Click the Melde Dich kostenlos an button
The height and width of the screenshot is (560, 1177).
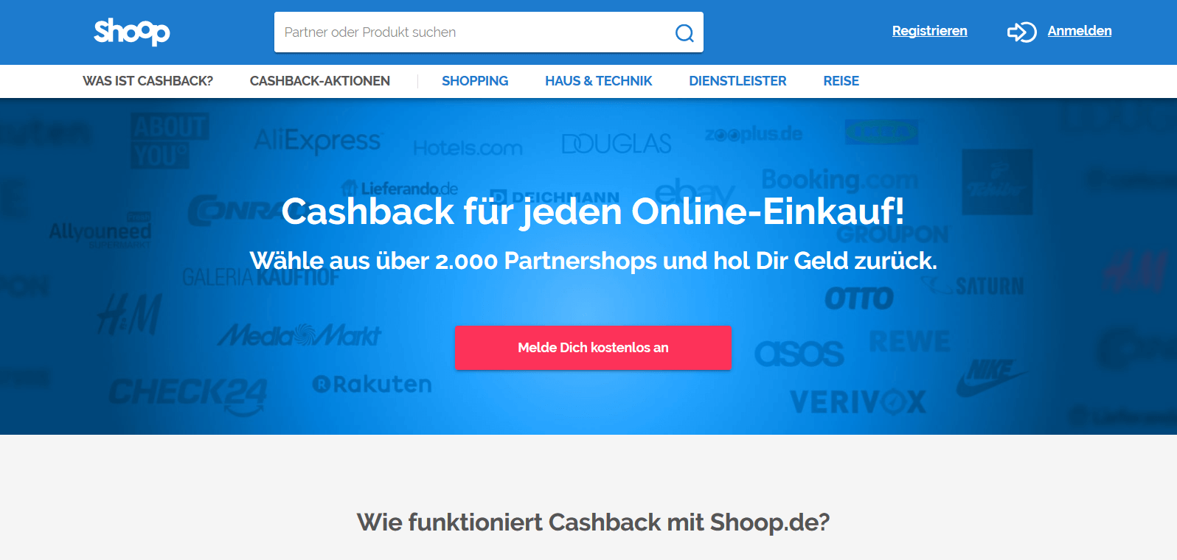[593, 348]
